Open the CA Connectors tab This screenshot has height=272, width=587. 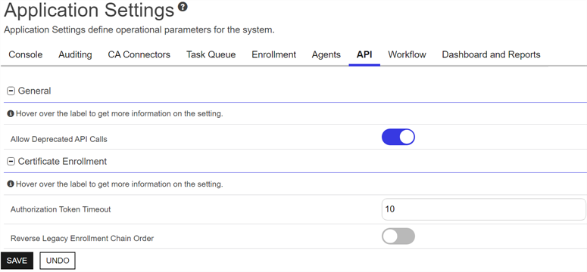coord(139,54)
